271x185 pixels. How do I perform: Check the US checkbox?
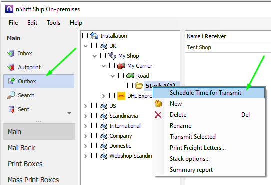[x=94, y=105]
